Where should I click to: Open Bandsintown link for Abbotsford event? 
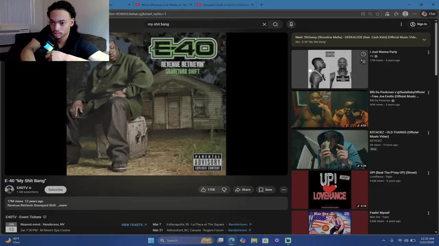coord(240,230)
